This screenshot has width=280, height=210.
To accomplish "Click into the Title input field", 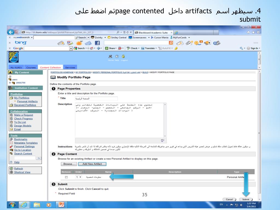I will click(96, 98).
